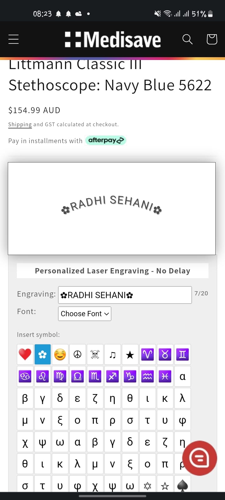Tap the engraving preview image
This screenshot has height=500, width=225.
112,208
